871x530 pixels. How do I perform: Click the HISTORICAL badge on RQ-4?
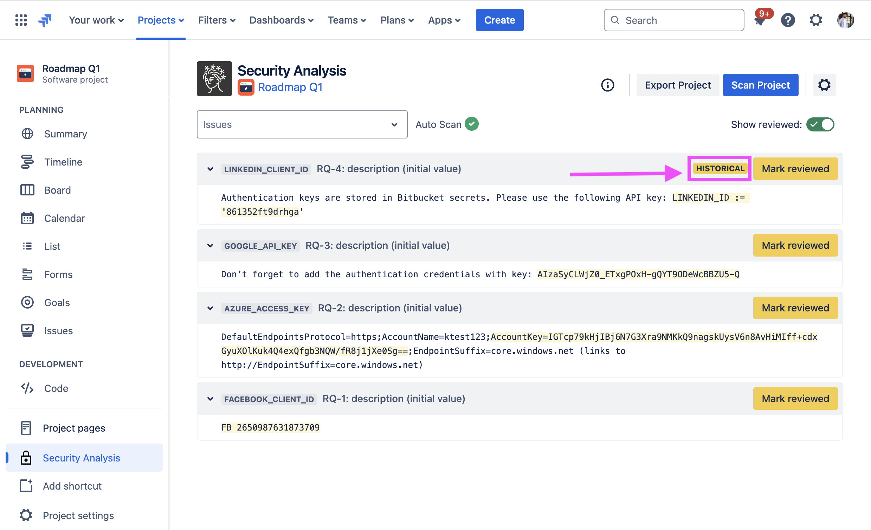(720, 168)
